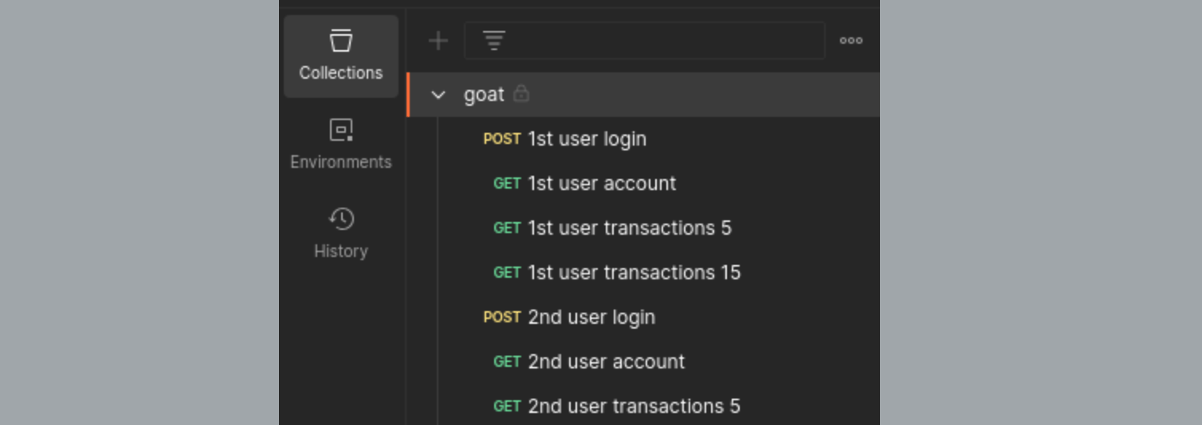Click the lock icon beside goat
This screenshot has height=425, width=1202.
pyautogui.click(x=521, y=94)
